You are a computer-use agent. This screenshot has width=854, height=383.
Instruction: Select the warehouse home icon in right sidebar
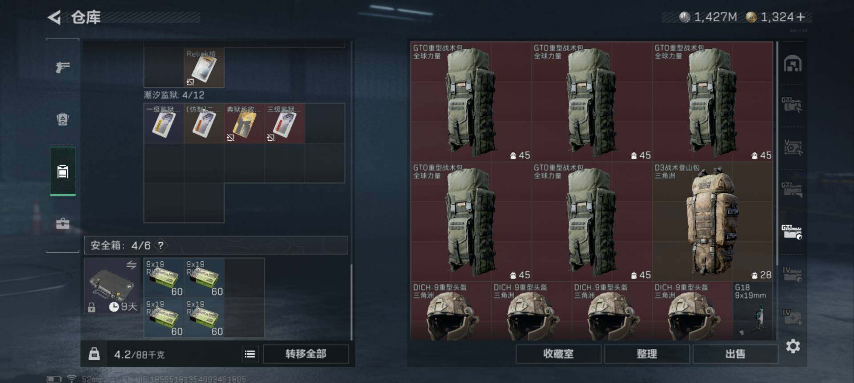(x=793, y=64)
